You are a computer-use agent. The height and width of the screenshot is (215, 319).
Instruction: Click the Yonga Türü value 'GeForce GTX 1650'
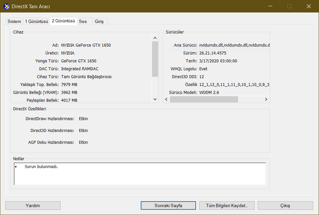79,61
